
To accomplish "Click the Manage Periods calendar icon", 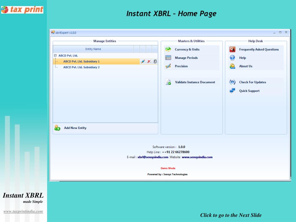I will click(x=168, y=58).
